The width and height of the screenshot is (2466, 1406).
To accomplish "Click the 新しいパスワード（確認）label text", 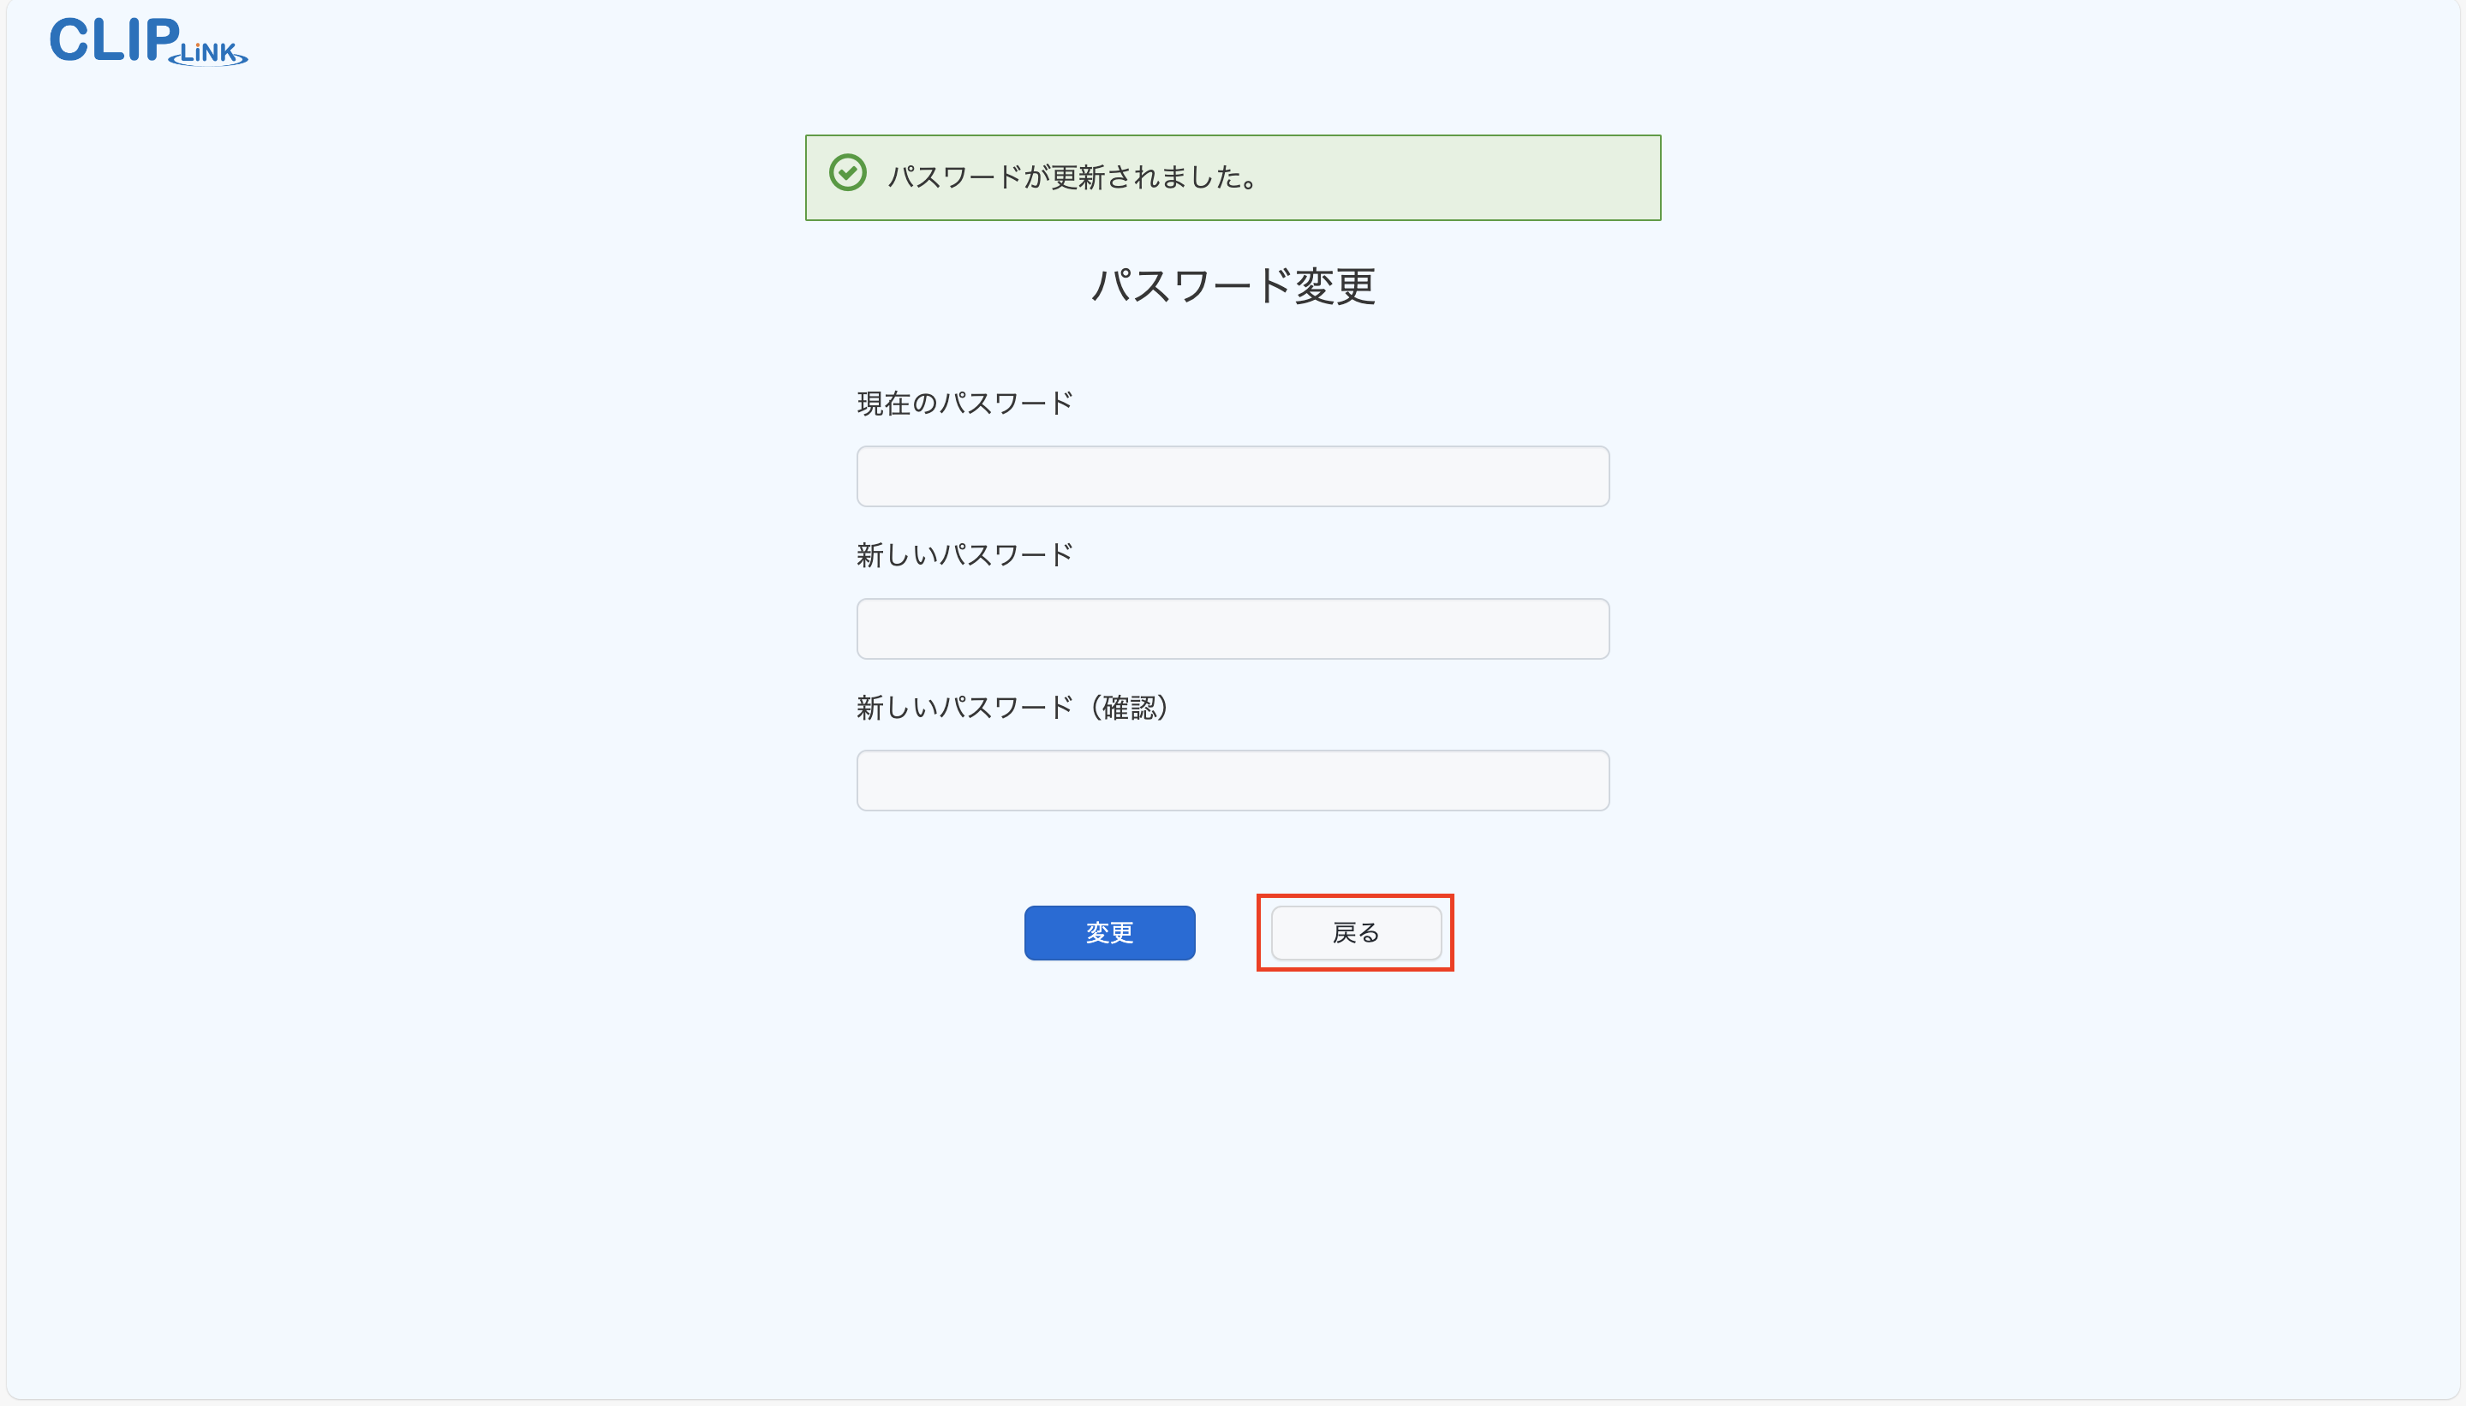I will tap(1012, 707).
